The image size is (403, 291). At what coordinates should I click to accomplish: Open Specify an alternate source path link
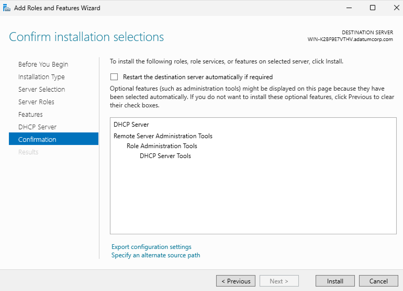tap(156, 255)
